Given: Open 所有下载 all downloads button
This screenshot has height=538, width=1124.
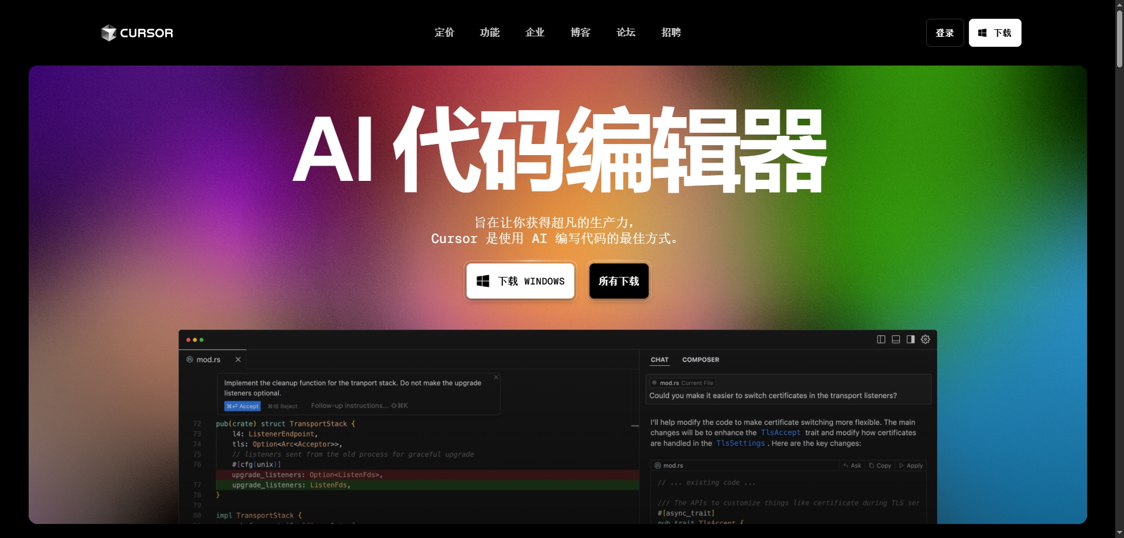Looking at the screenshot, I should click(619, 281).
